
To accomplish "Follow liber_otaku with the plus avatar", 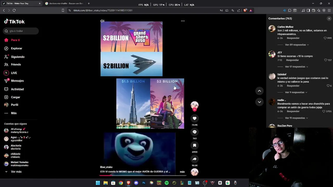I will tap(195, 109).
